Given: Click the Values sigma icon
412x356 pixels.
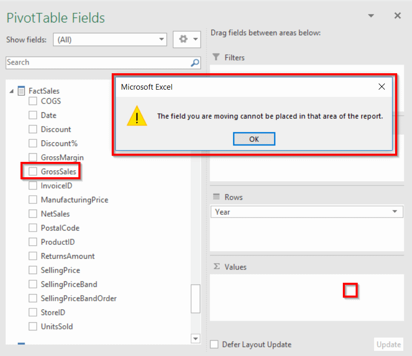Looking at the screenshot, I should pos(216,267).
